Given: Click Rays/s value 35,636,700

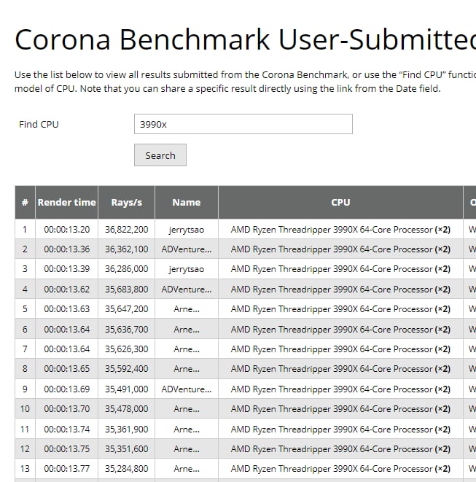Looking at the screenshot, I should coord(126,329).
